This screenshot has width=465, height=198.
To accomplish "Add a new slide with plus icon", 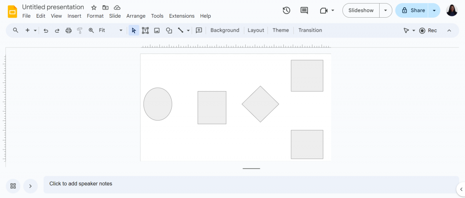I will (x=27, y=30).
